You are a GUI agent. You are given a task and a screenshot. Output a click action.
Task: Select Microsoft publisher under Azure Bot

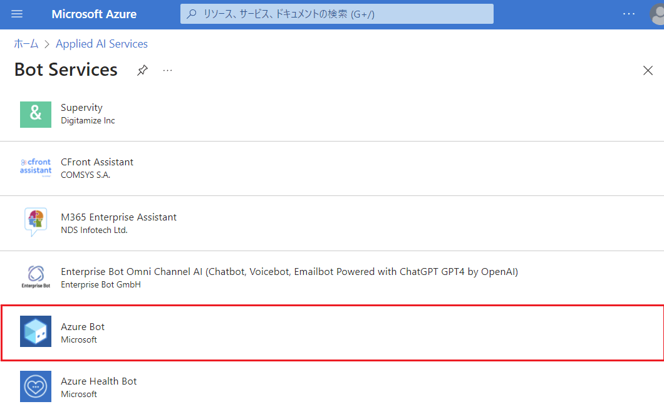[79, 340]
